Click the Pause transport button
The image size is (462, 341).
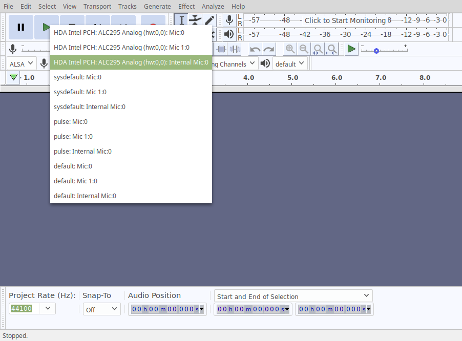coord(20,27)
